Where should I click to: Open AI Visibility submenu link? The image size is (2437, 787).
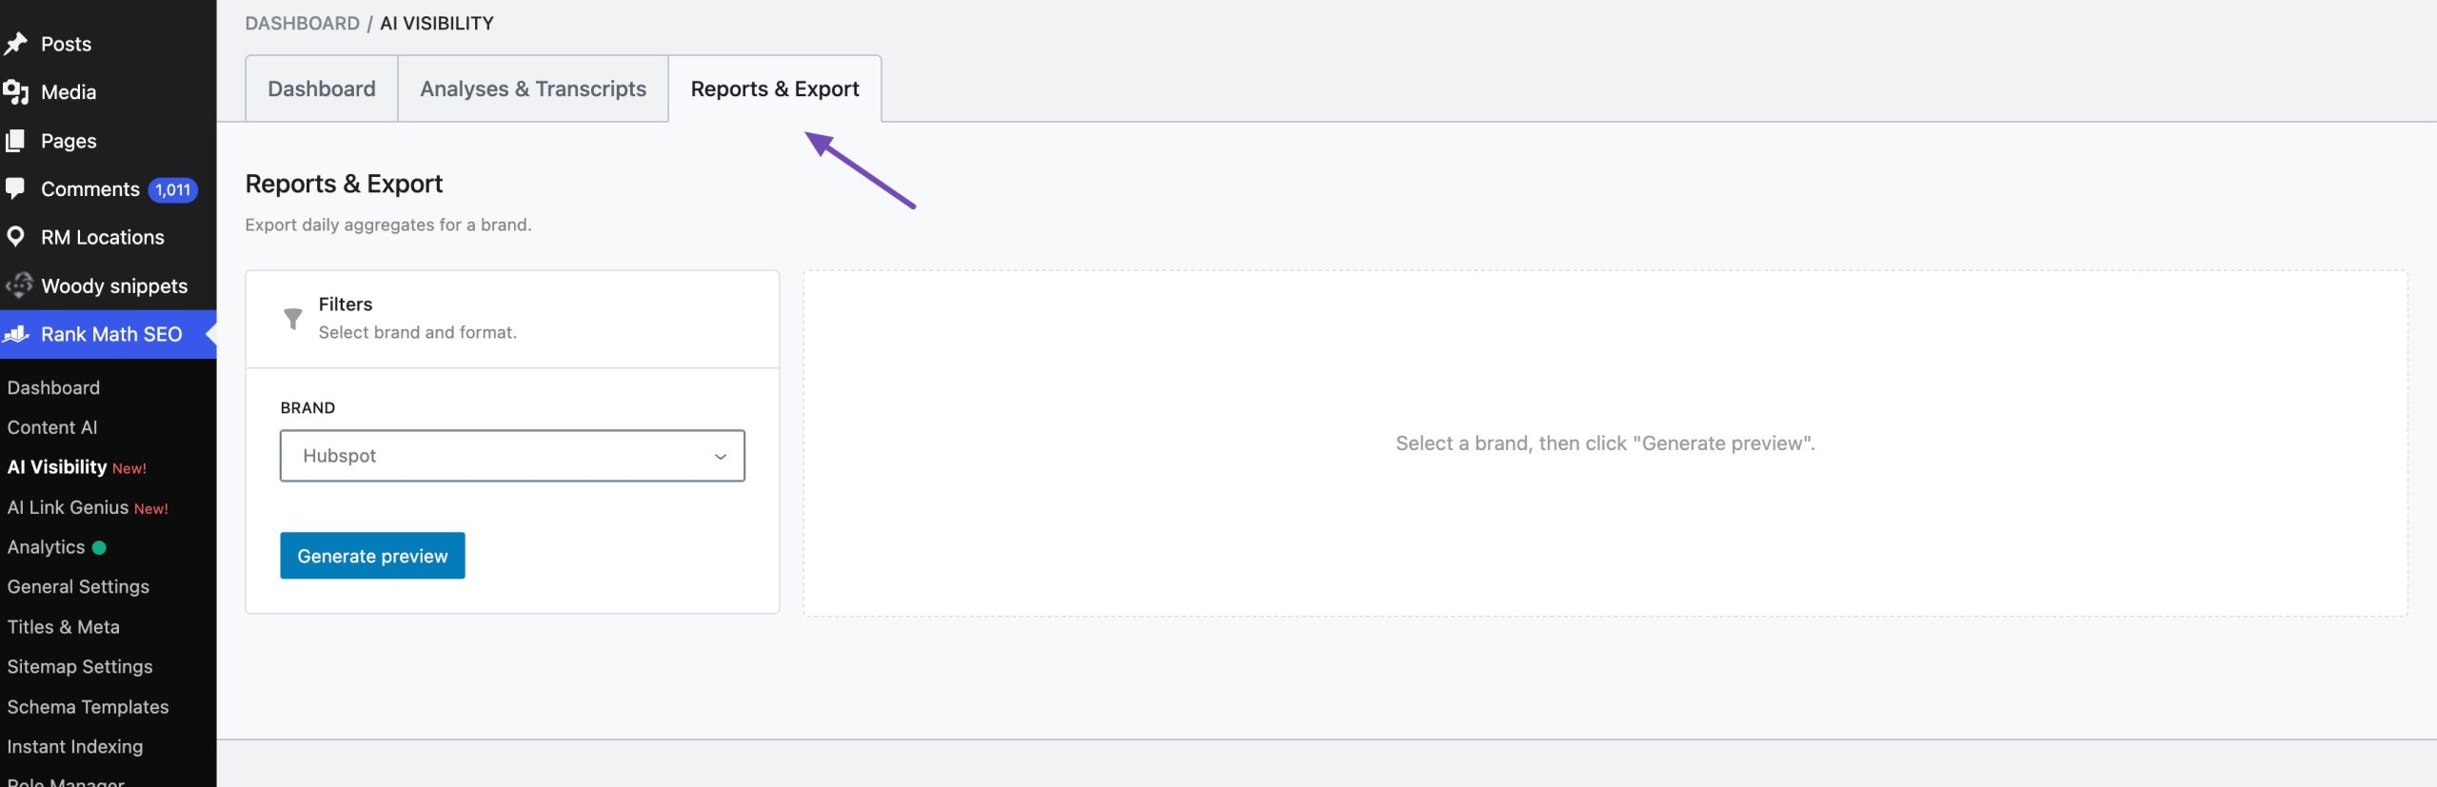tap(57, 467)
